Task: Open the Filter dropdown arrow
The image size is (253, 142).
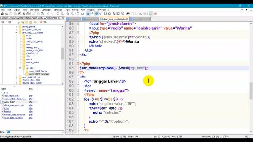Action: [x=62, y=132]
